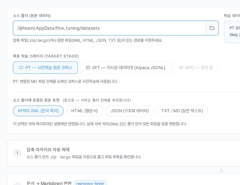Choose JSON (구조화 데이터) format chip
Viewport: 240px width, 185px height.
tap(130, 111)
